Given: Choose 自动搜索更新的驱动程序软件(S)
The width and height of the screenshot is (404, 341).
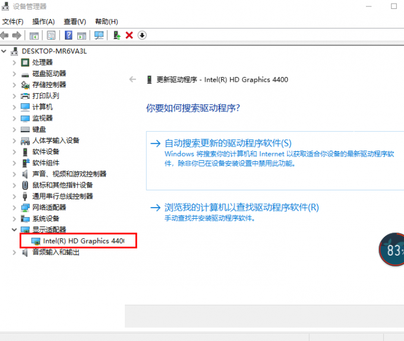Looking at the screenshot, I should (228, 143).
